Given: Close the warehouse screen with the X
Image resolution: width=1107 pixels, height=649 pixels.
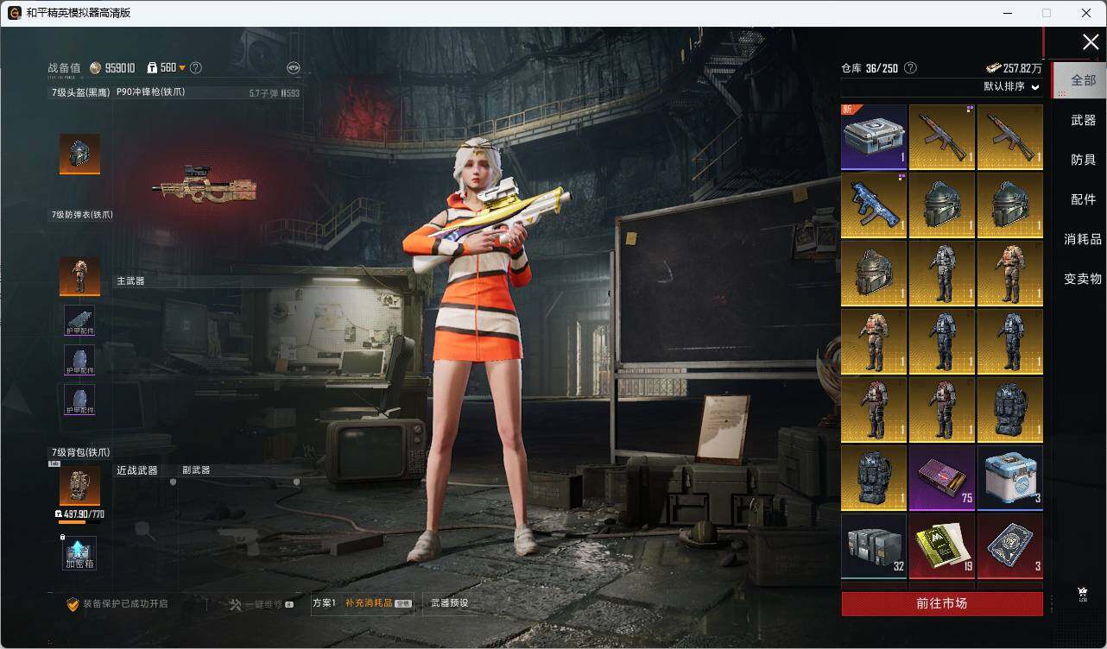Looking at the screenshot, I should point(1091,41).
